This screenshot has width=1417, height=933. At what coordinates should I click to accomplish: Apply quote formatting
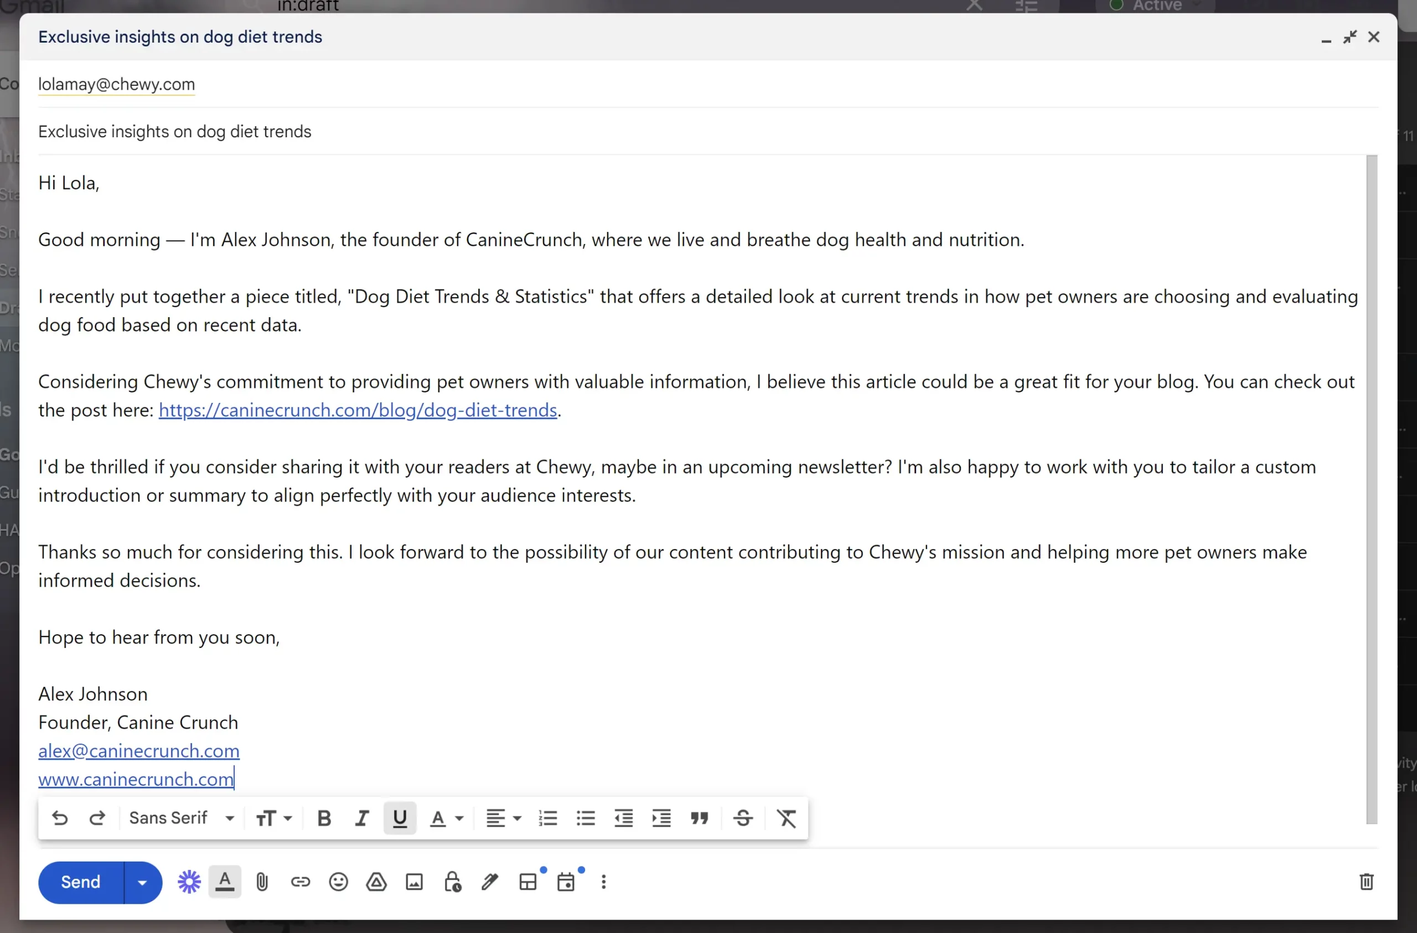699,818
